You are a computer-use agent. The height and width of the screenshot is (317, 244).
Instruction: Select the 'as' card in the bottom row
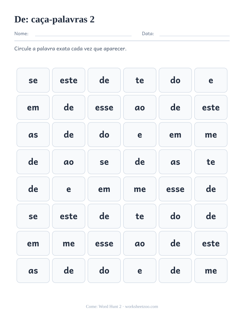tap(33, 270)
